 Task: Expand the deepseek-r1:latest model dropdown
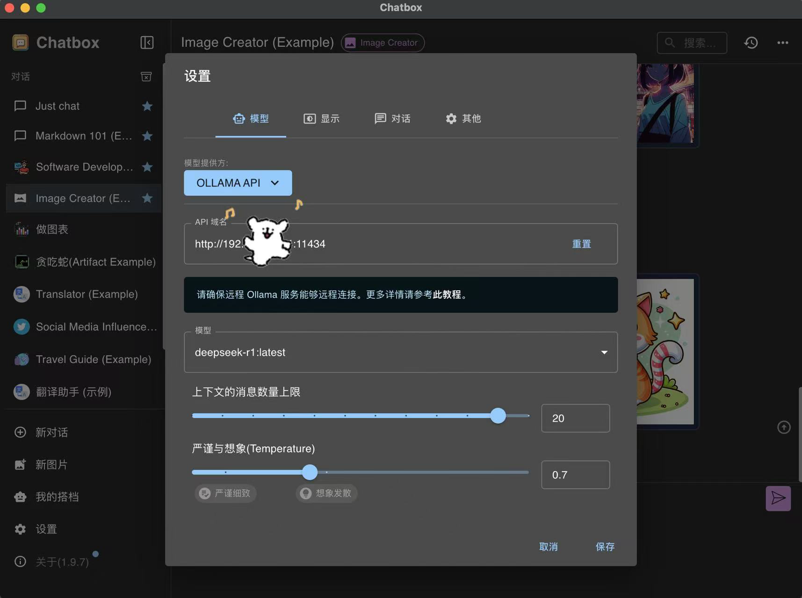401,352
